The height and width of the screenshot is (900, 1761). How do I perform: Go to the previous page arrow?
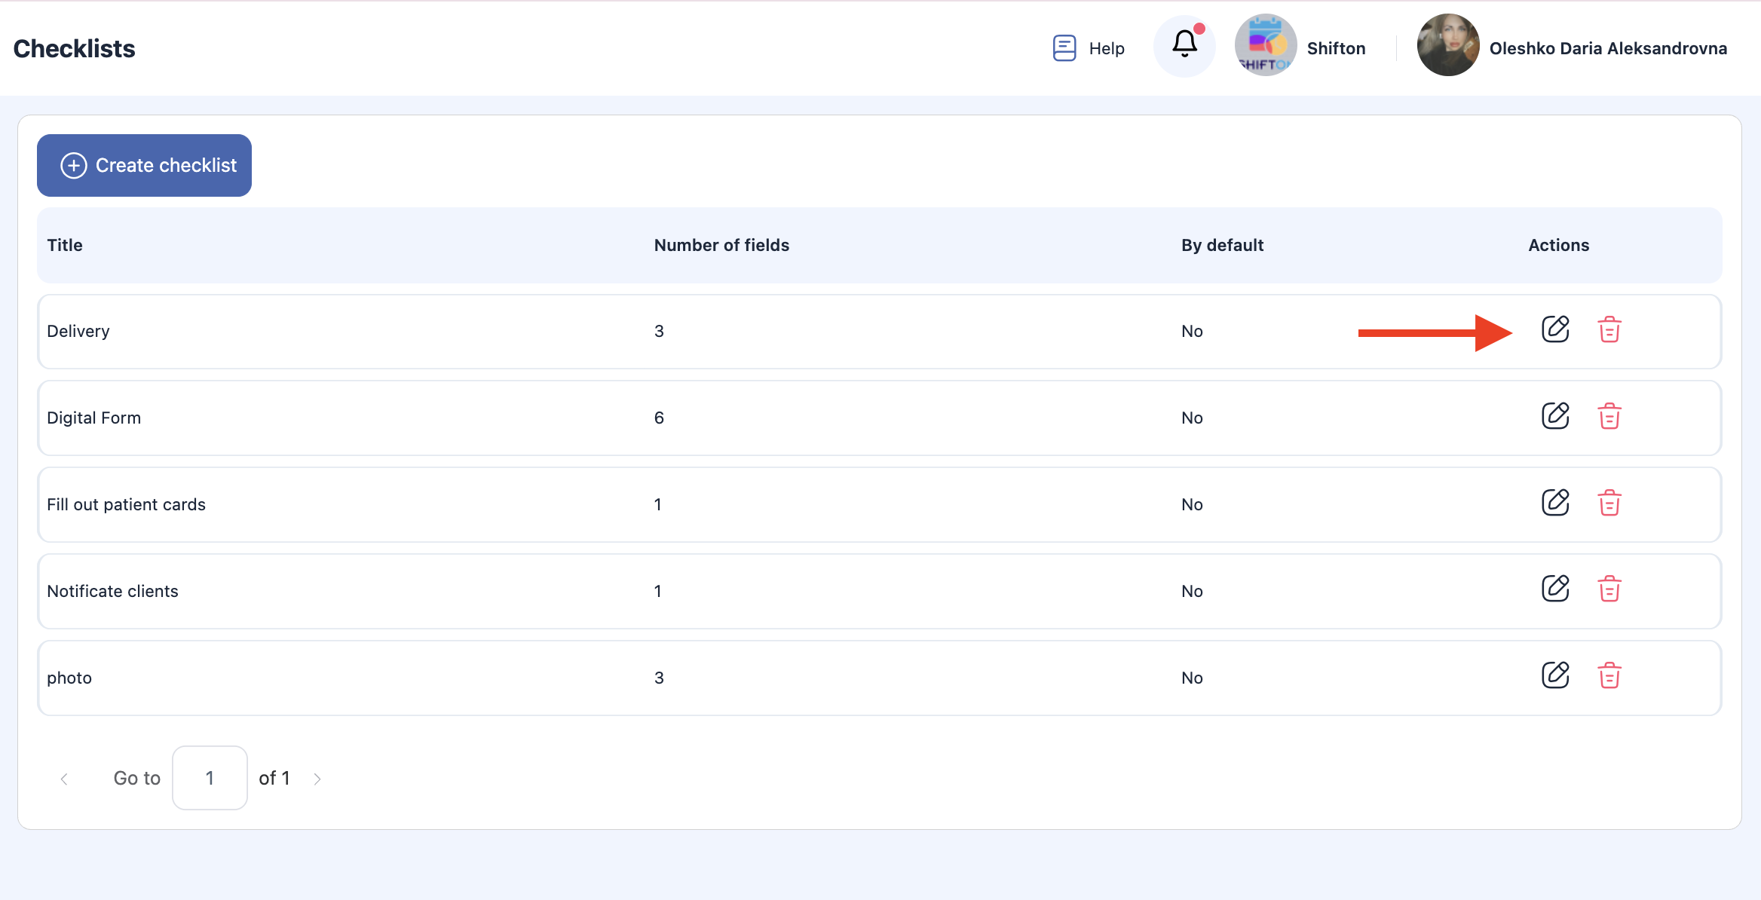click(x=64, y=779)
